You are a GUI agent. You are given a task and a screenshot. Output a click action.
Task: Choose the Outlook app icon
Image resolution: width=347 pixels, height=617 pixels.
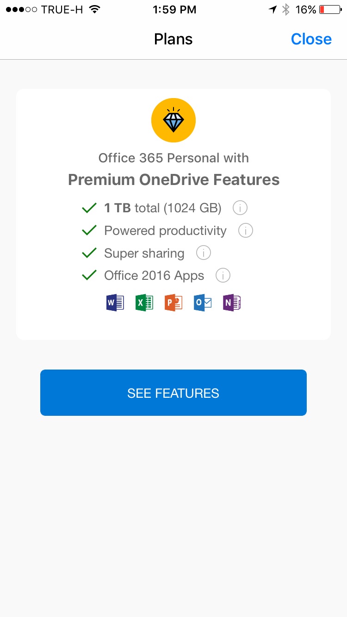(203, 303)
